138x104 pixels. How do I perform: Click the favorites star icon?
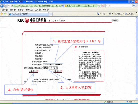[x=2, y=14]
